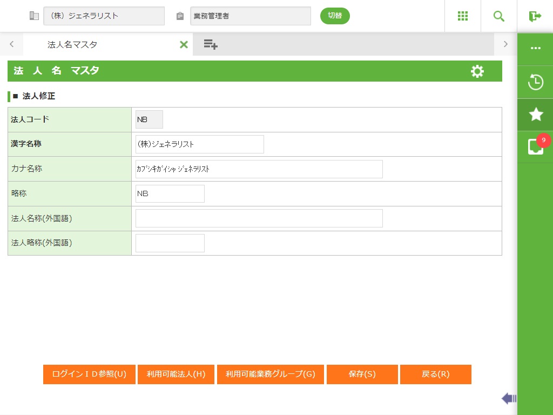Go back with the 戻る(R) button

[x=436, y=374]
